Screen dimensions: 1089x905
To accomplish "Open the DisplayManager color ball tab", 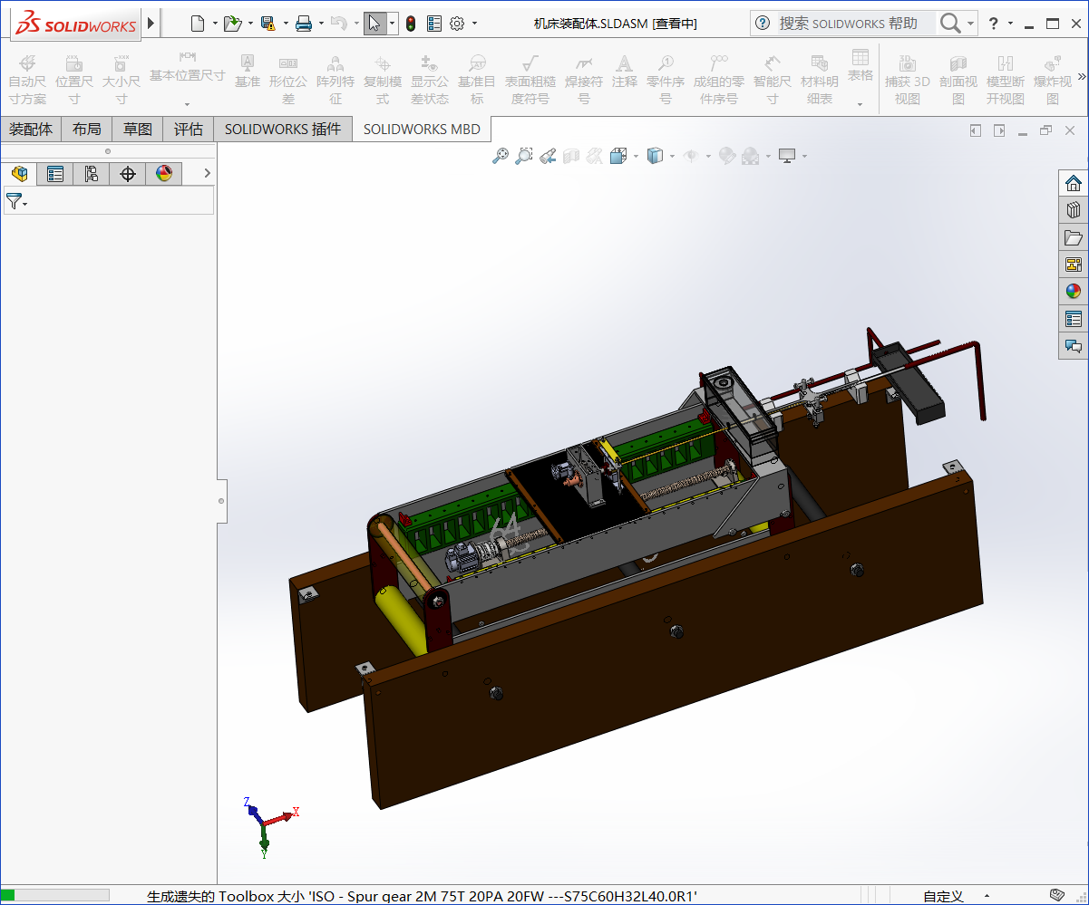I will pos(164,174).
